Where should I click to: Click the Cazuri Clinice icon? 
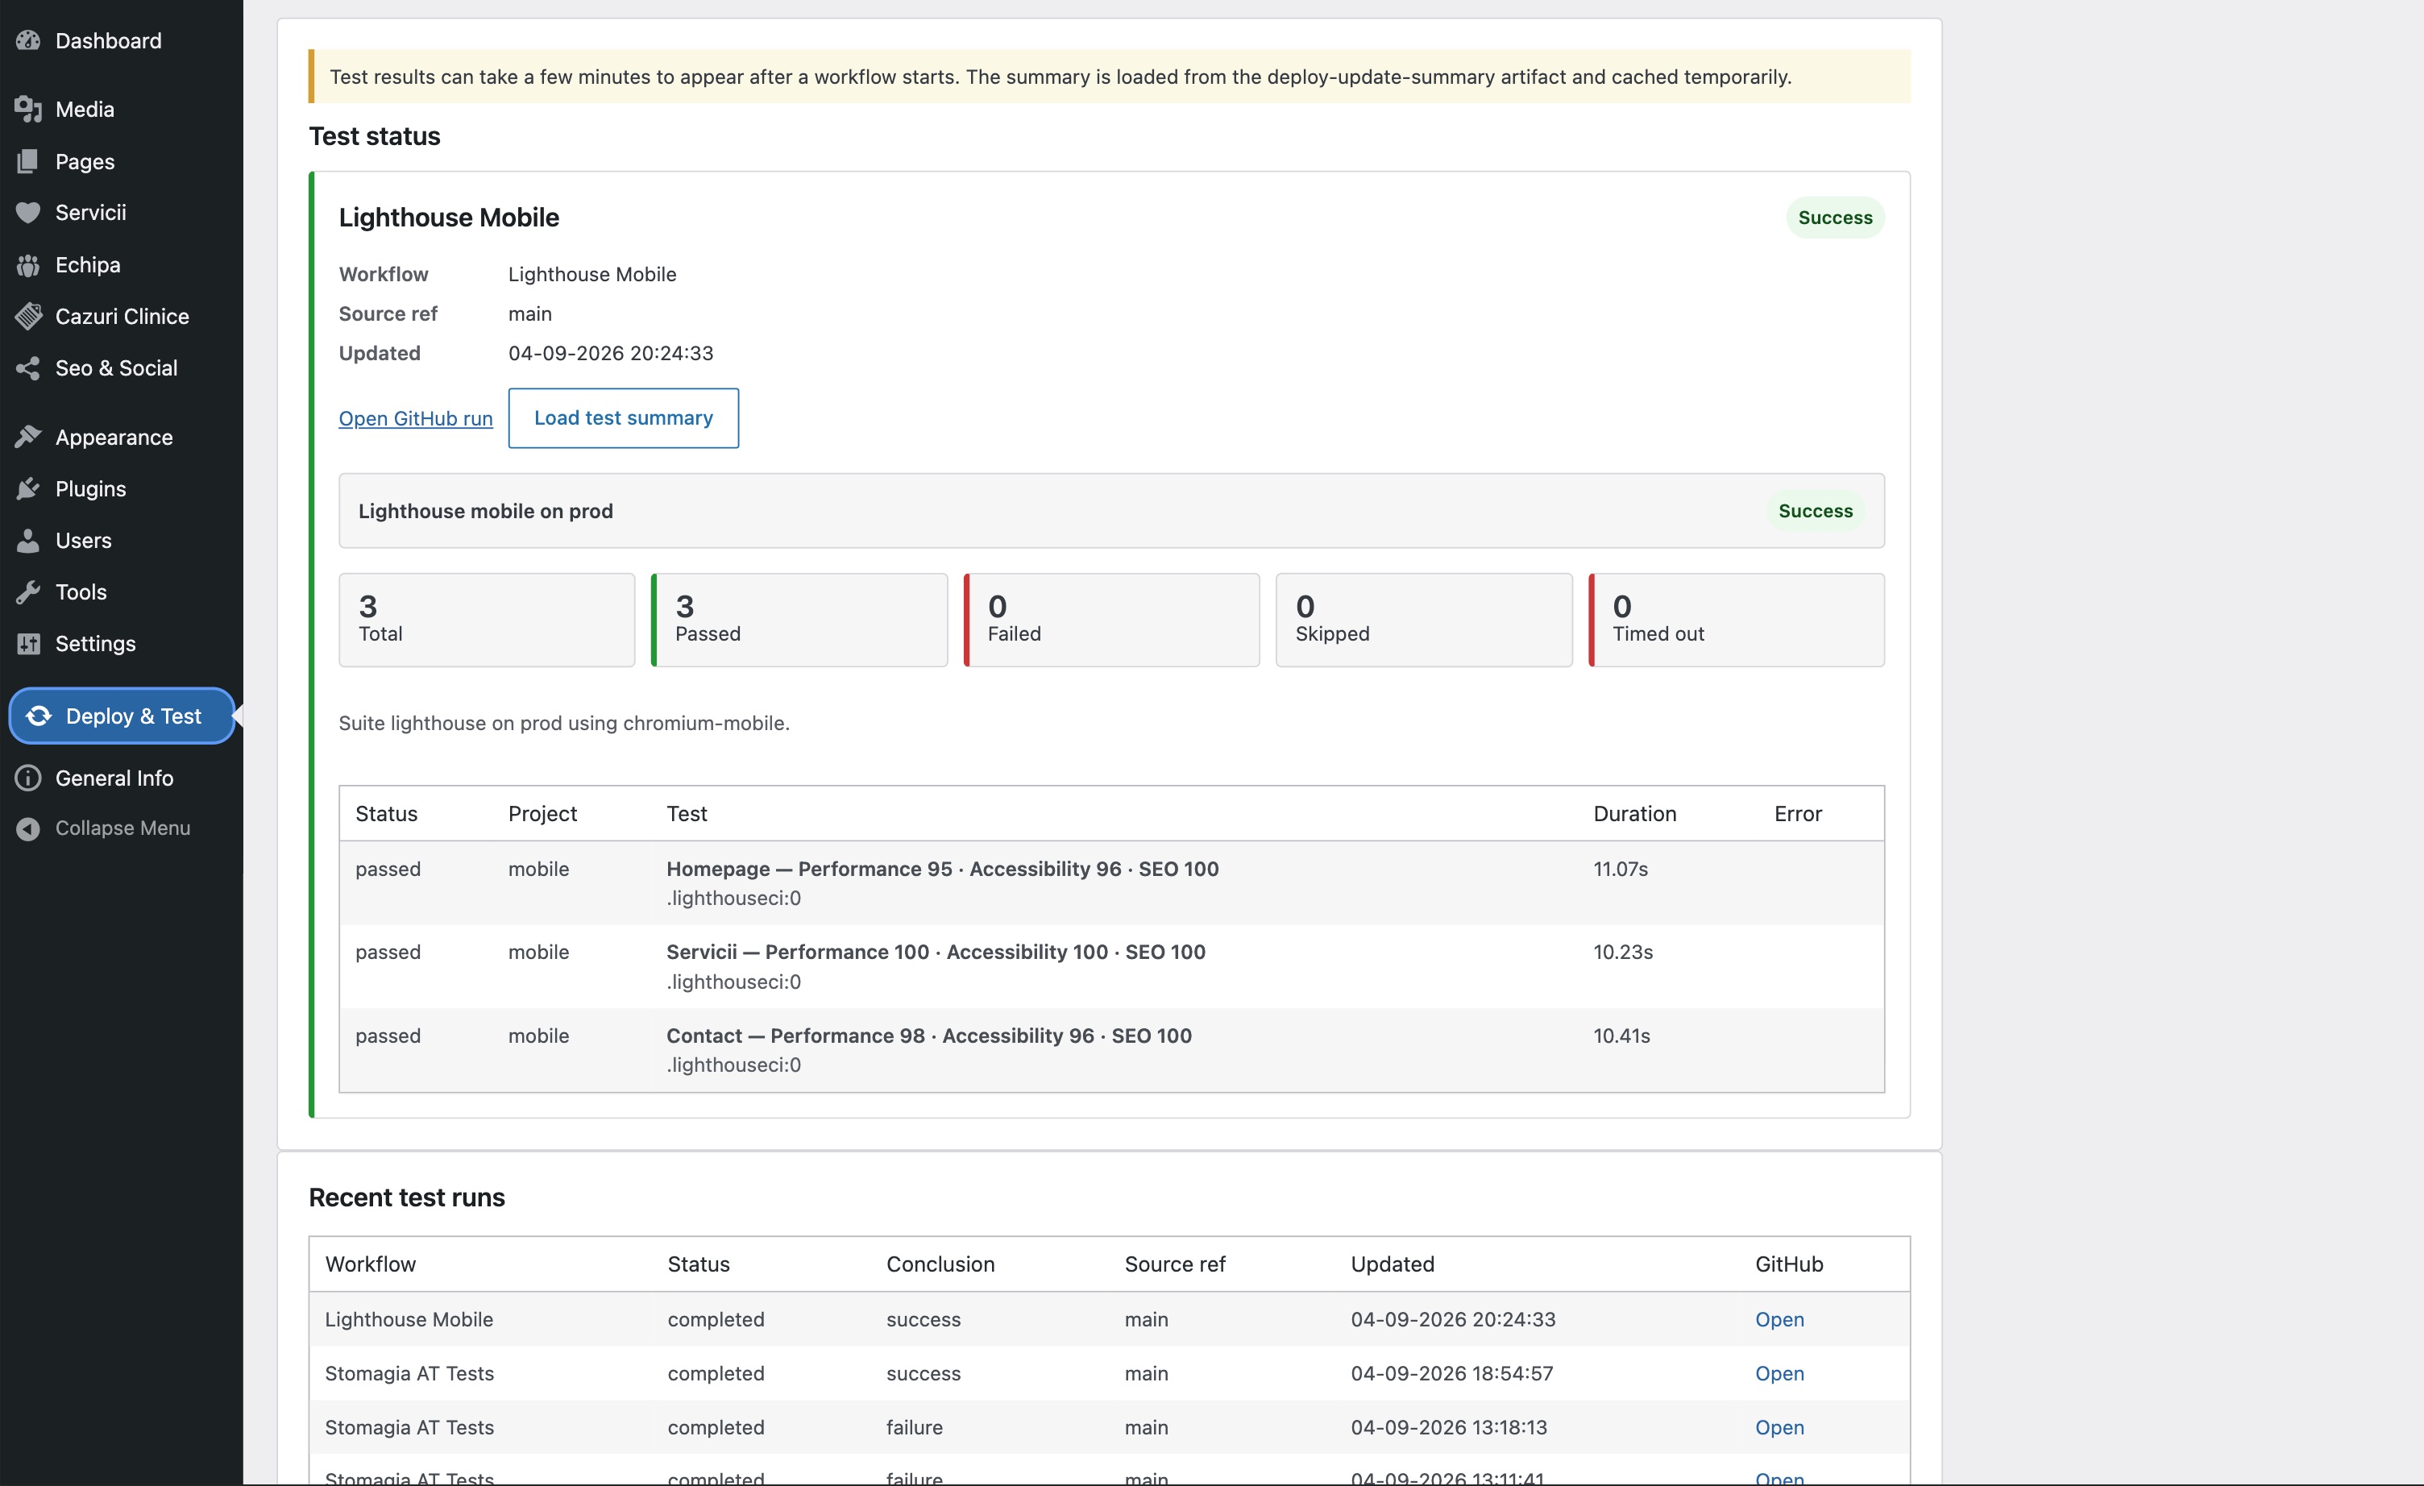[x=28, y=316]
